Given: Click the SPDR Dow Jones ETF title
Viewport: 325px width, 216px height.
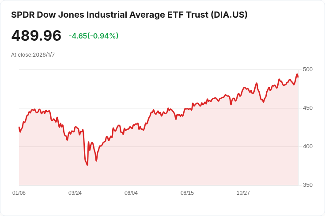Looking at the screenshot, I should click(129, 15).
